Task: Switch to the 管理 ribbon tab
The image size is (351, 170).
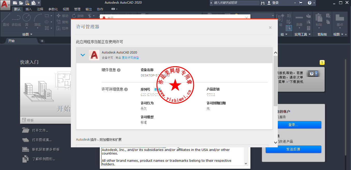Action: [77, 9]
